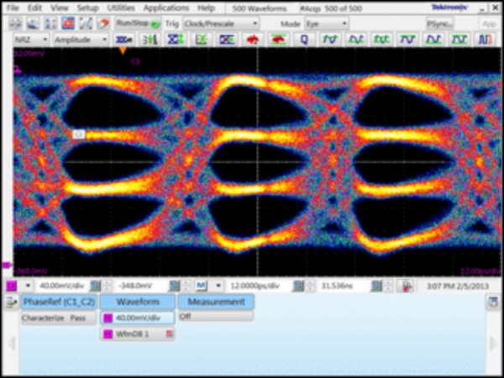Click the PSync button
The image size is (504, 378).
(x=438, y=23)
